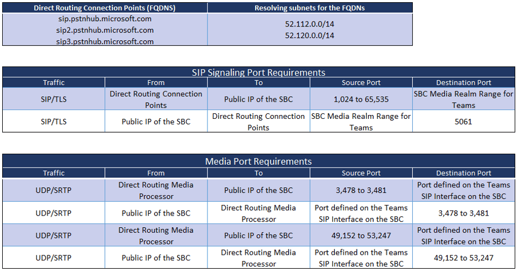This screenshot has height=272, width=518.
Task: Select the source port '1,024 to 65,535'
Action: point(361,100)
